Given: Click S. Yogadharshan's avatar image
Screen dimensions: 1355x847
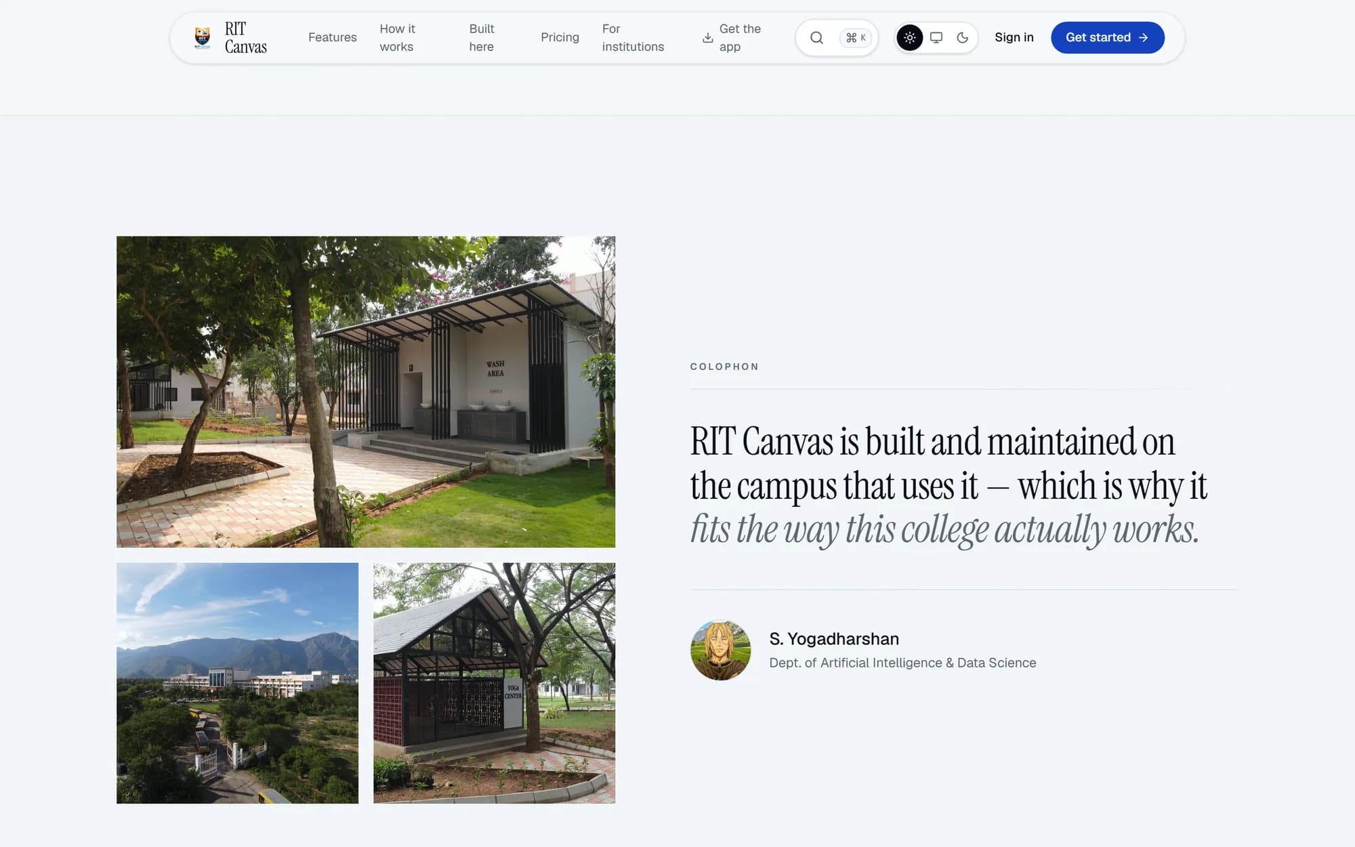Looking at the screenshot, I should pyautogui.click(x=720, y=650).
